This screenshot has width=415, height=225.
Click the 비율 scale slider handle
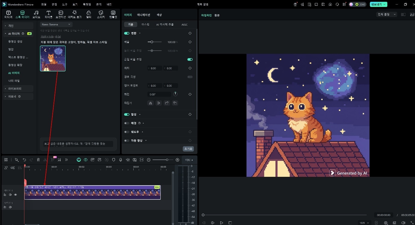click(152, 42)
